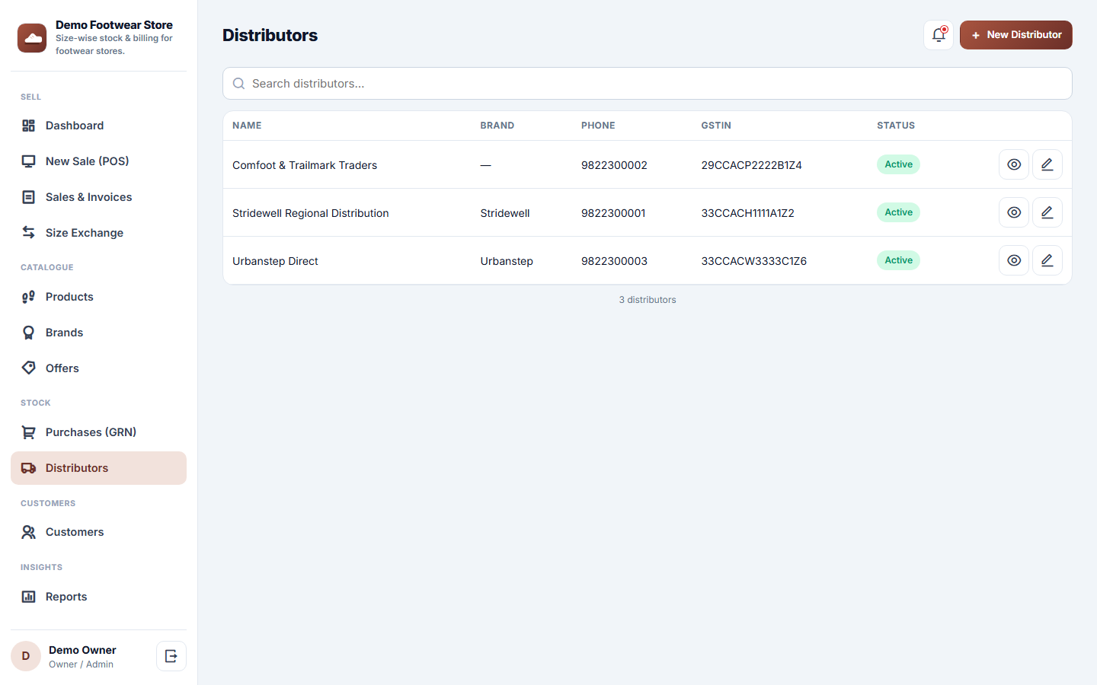The width and height of the screenshot is (1097, 685).
Task: Edit Comfoot & Trailmark Traders record
Action: tap(1047, 164)
